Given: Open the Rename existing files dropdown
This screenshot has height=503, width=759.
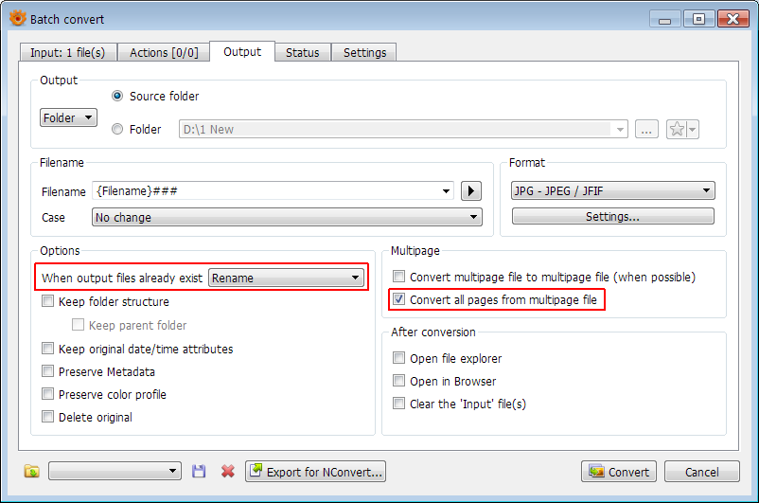Looking at the screenshot, I should [x=286, y=278].
